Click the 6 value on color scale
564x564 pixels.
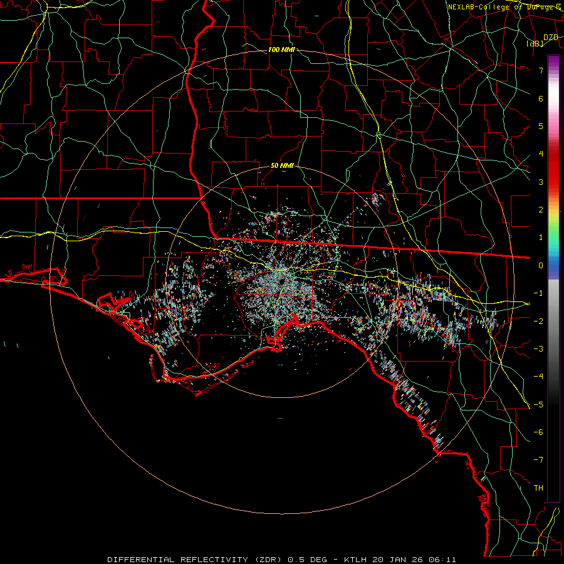[x=541, y=98]
